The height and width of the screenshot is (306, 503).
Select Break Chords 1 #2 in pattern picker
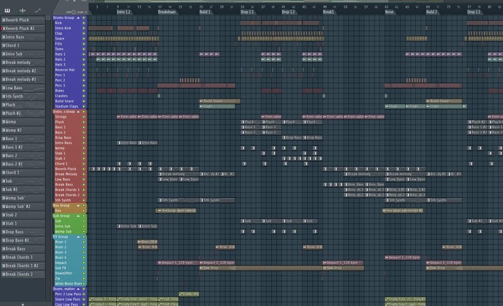(x=22, y=266)
